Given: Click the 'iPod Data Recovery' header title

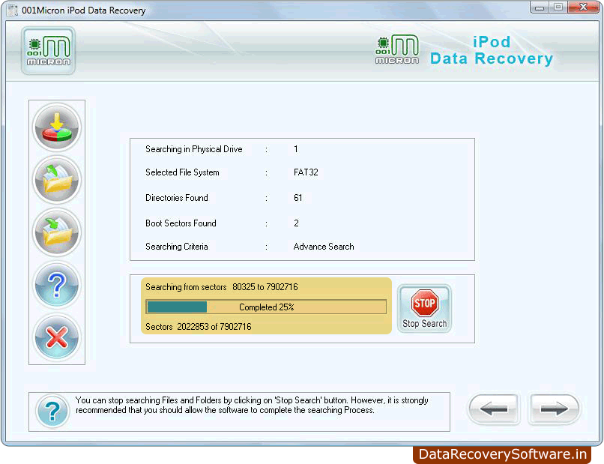Looking at the screenshot, I should (492, 50).
